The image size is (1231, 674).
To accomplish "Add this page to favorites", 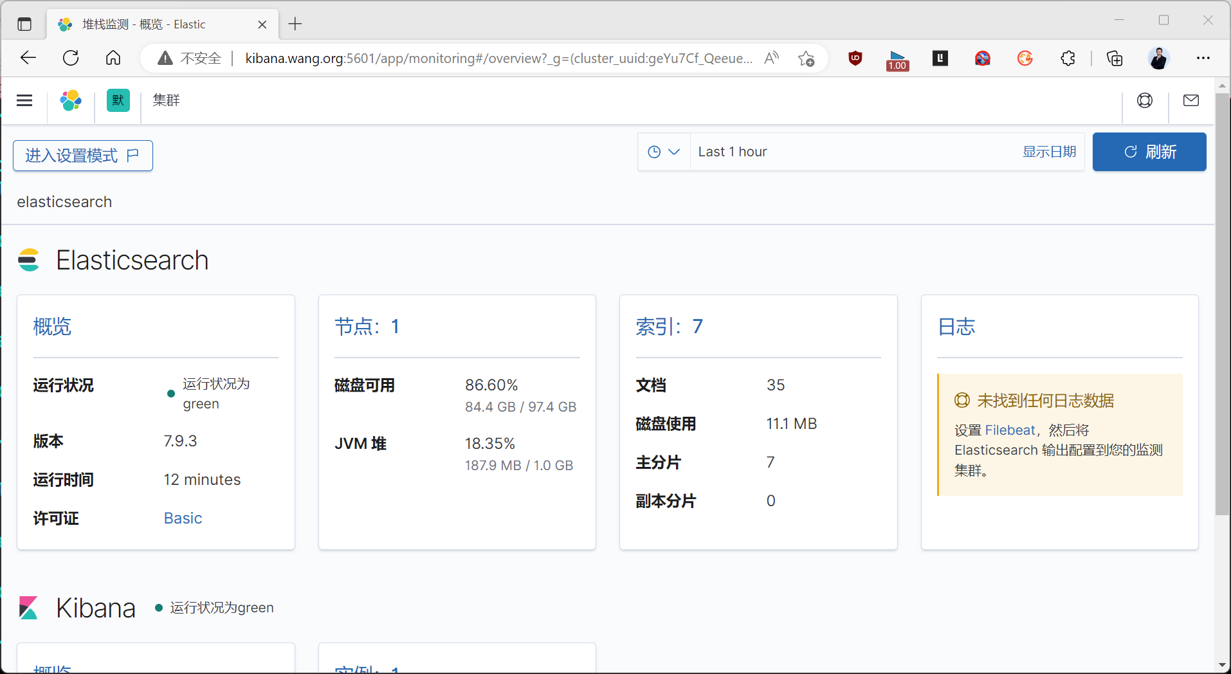I will coord(807,59).
